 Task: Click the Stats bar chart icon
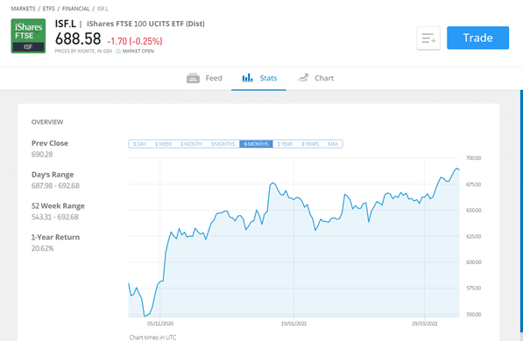tap(247, 78)
